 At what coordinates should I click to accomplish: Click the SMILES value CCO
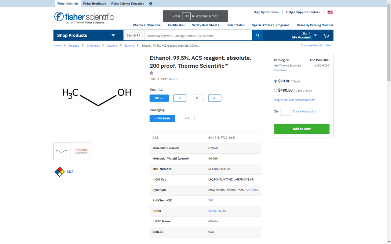[211, 232]
